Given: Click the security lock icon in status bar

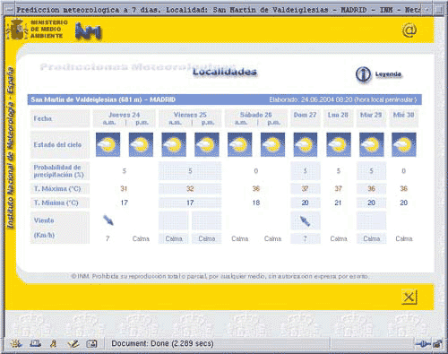Looking at the screenshot, I should pos(438,344).
